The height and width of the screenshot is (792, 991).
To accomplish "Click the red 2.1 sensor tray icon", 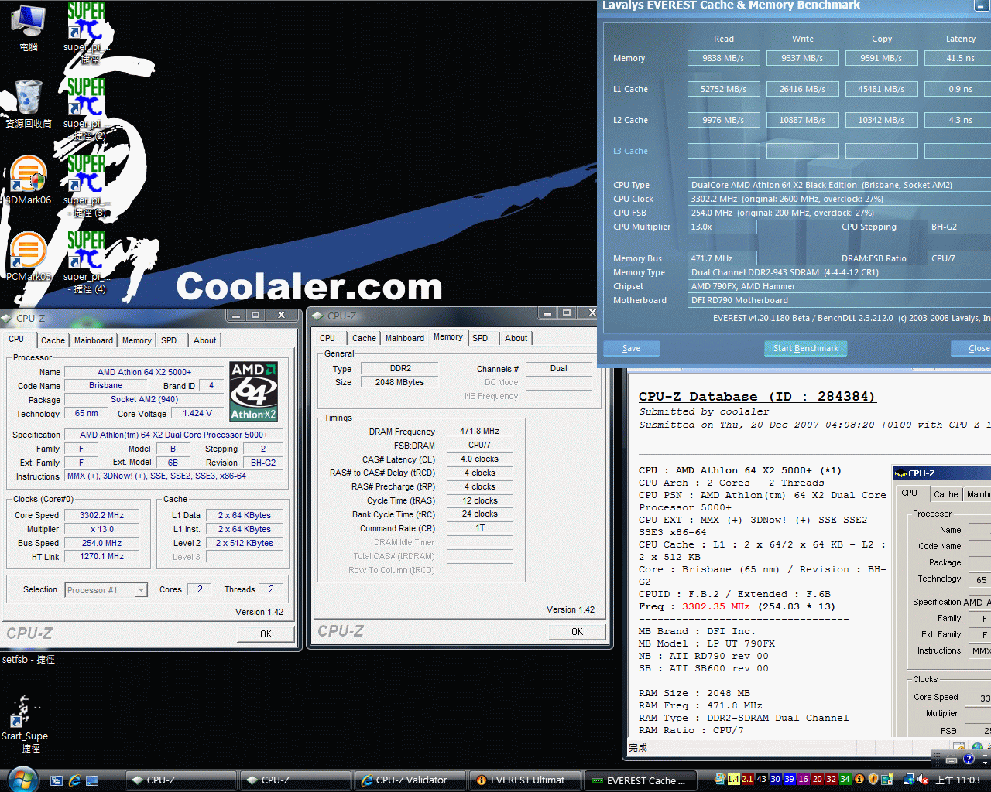I will coord(747,780).
